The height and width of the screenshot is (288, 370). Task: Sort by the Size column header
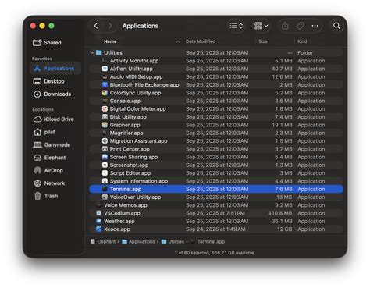click(x=263, y=41)
